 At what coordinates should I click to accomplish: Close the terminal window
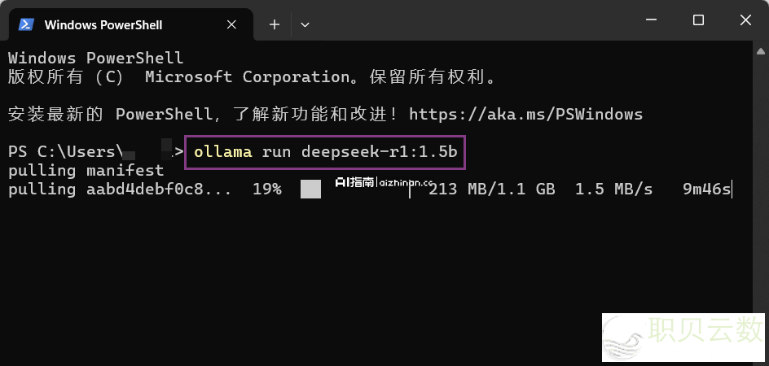coord(745,20)
